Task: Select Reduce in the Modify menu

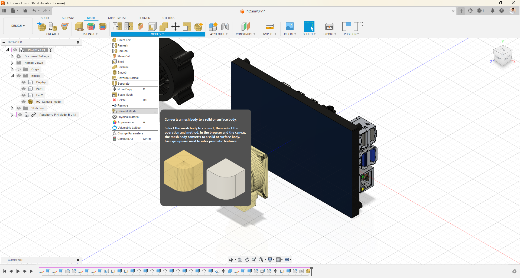Action: coord(122,51)
